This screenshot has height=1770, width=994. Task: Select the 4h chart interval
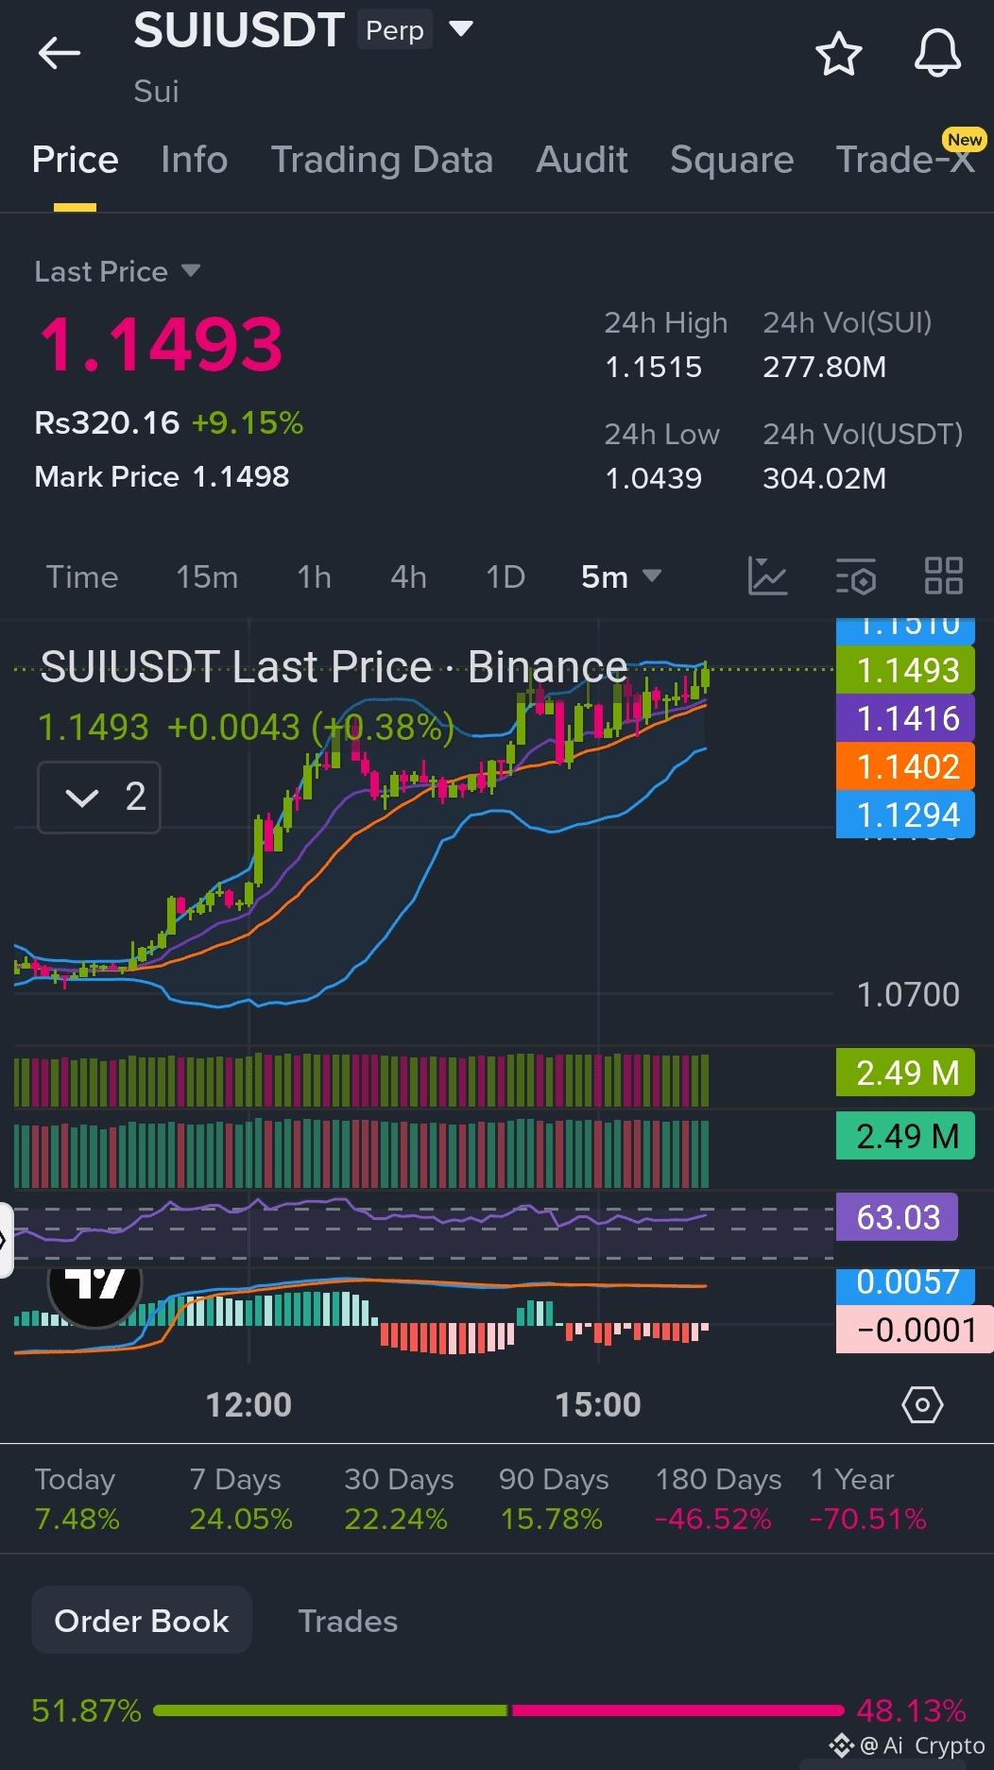(x=408, y=576)
